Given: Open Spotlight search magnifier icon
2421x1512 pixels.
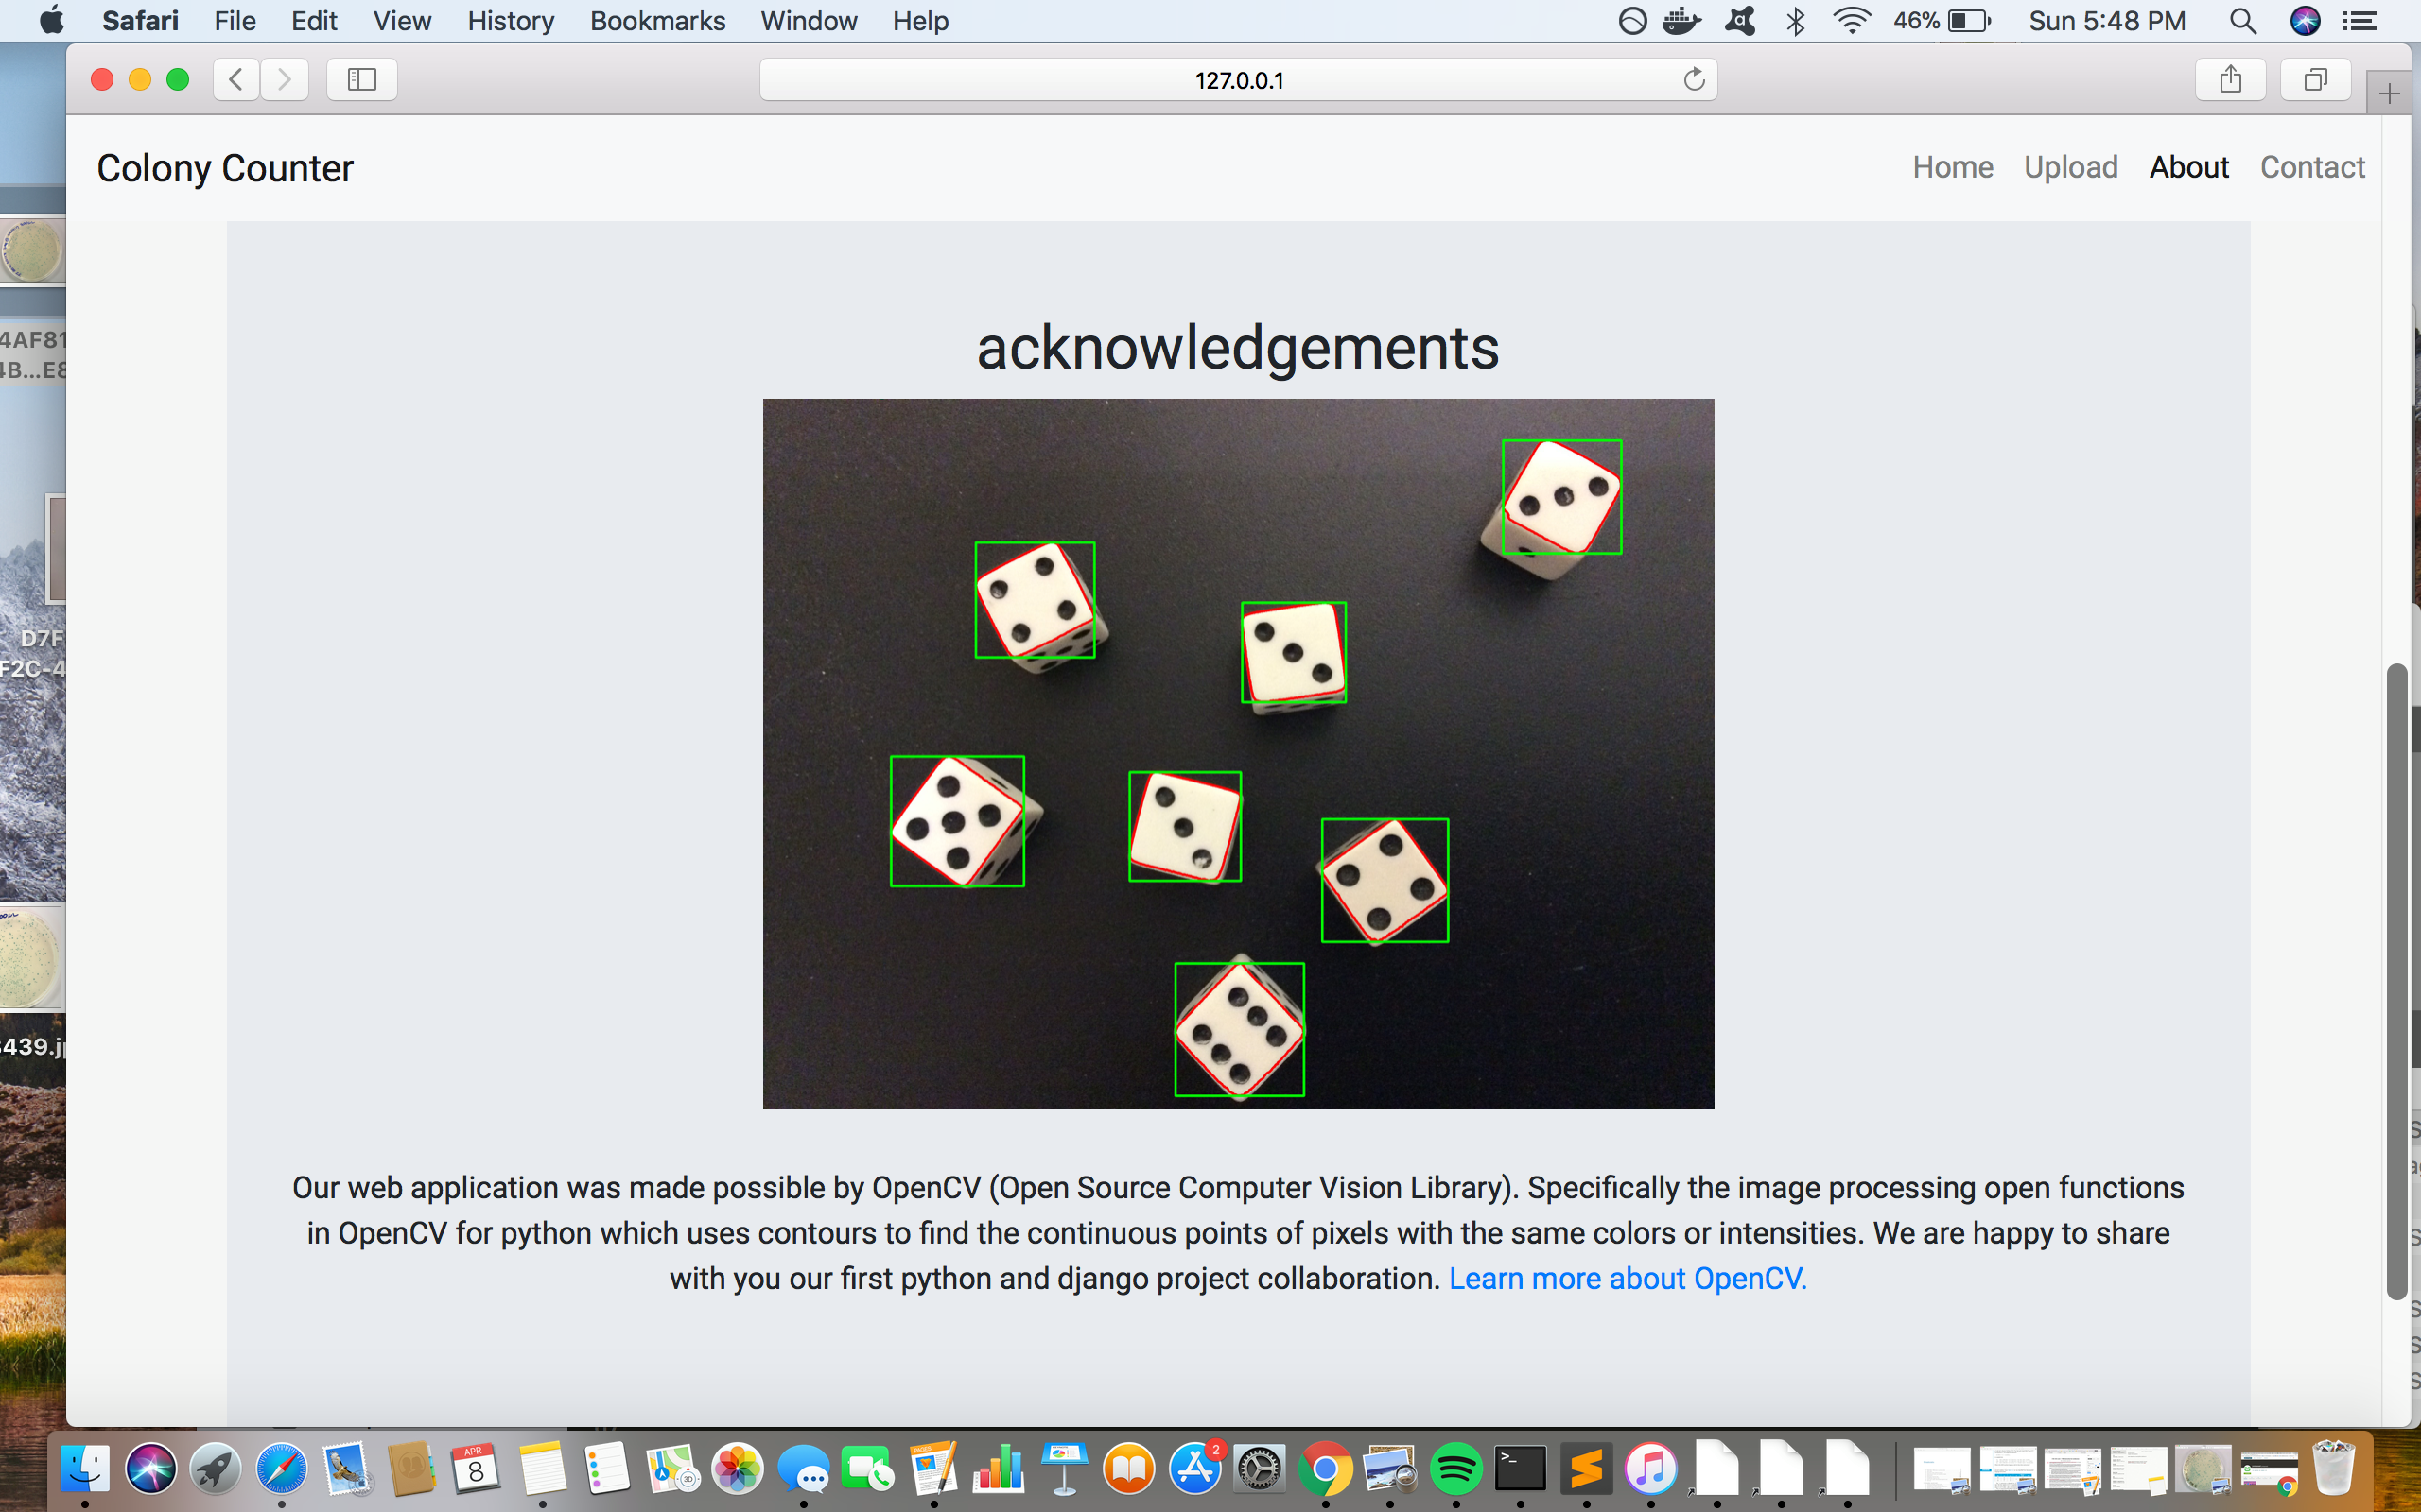Looking at the screenshot, I should click(2242, 21).
